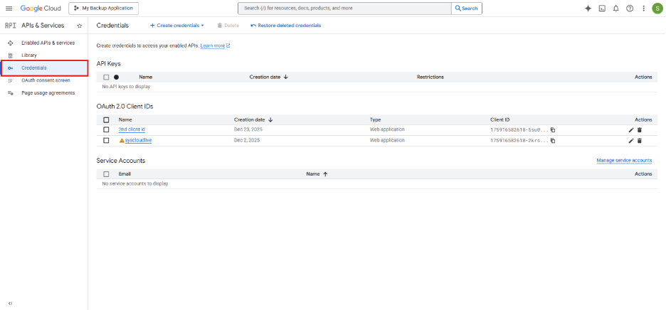The image size is (666, 310).
Task: Check the box next to 2nd client id
Action: (106, 129)
